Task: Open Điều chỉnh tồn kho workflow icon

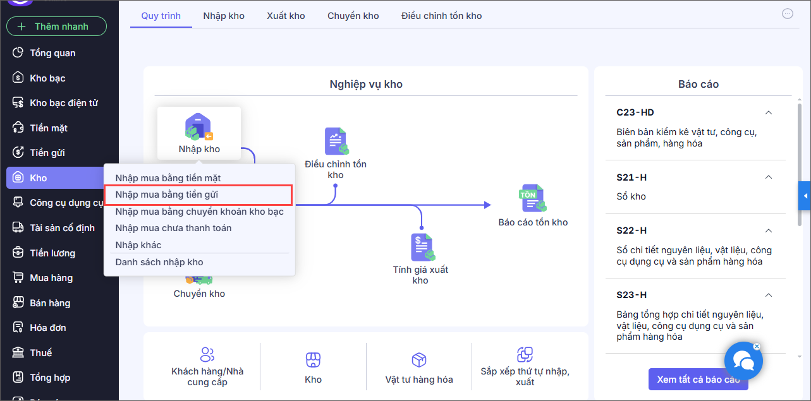Action: coord(336,141)
